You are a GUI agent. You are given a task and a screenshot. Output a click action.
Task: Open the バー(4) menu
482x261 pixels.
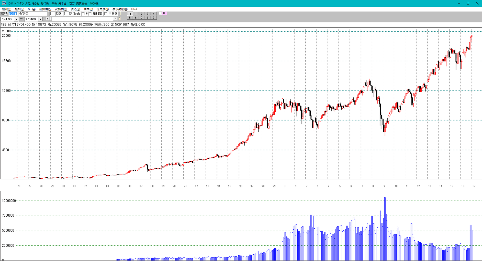pyautogui.click(x=31, y=9)
